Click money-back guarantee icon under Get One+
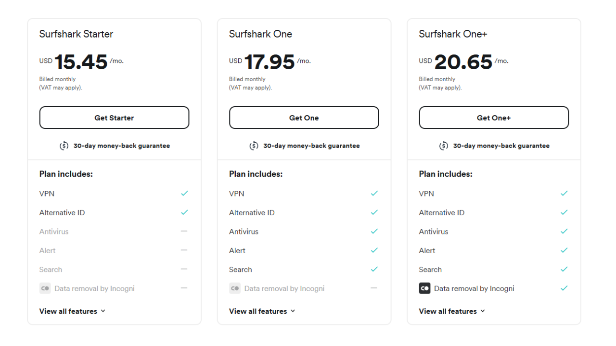The width and height of the screenshot is (616, 346). [444, 146]
